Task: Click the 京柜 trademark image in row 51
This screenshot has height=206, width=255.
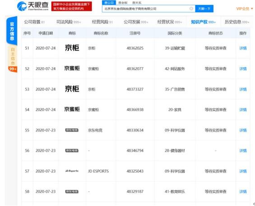Action: pyautogui.click(x=72, y=48)
